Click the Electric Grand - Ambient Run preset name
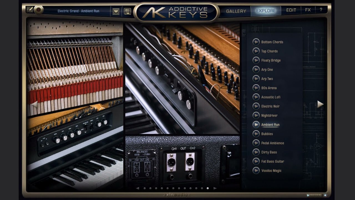 click(78, 11)
